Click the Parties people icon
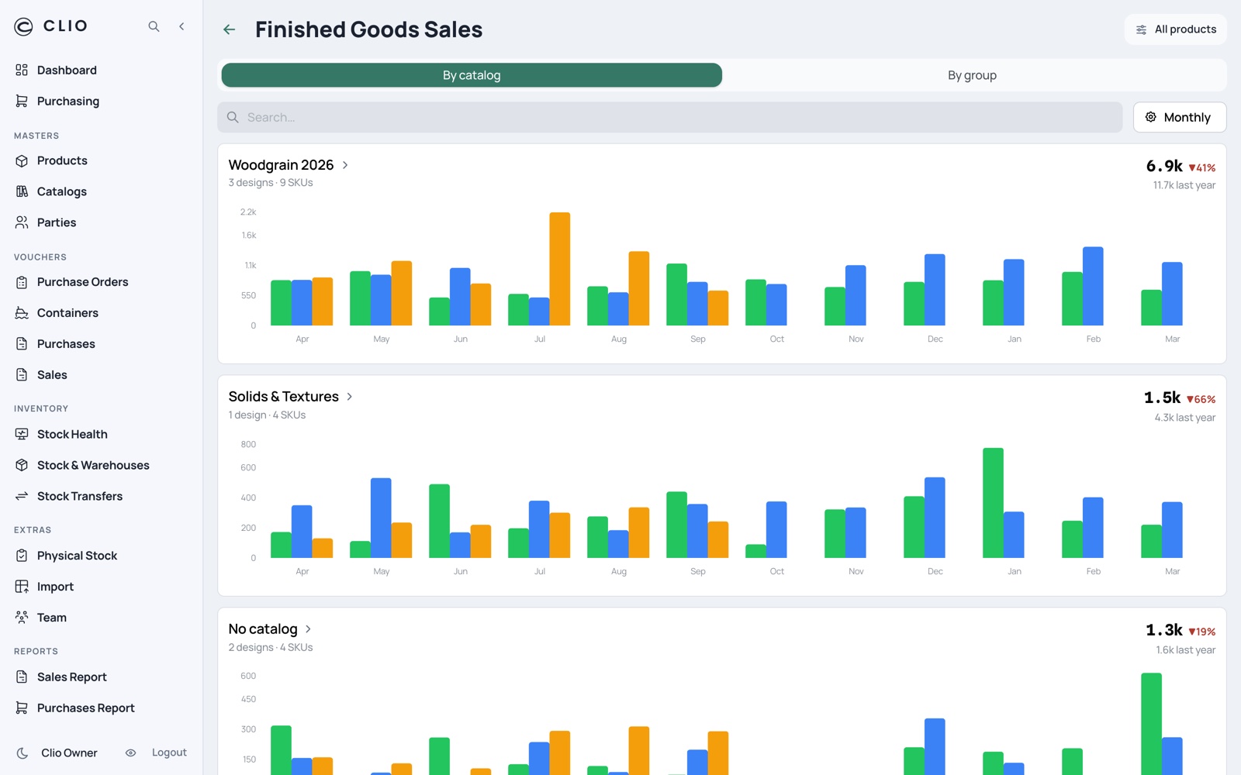 coord(22,222)
